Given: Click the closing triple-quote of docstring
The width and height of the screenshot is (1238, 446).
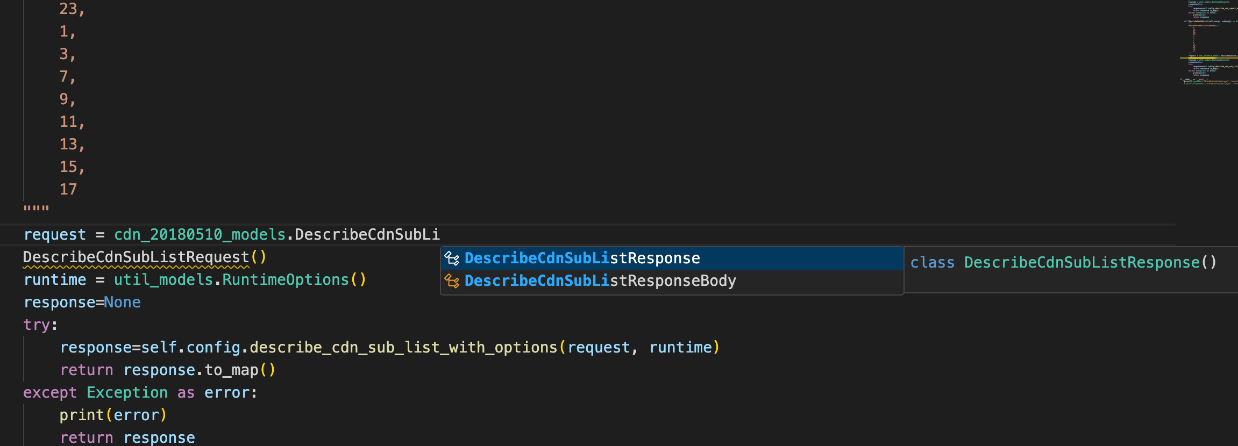Looking at the screenshot, I should [36, 208].
